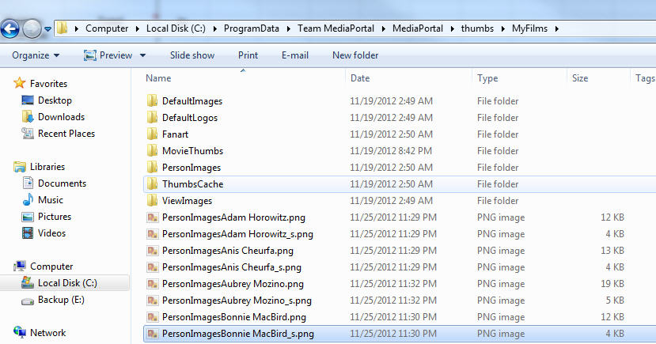Click the Forward navigation arrow button
This screenshot has width=656, height=344.
pos(32,29)
